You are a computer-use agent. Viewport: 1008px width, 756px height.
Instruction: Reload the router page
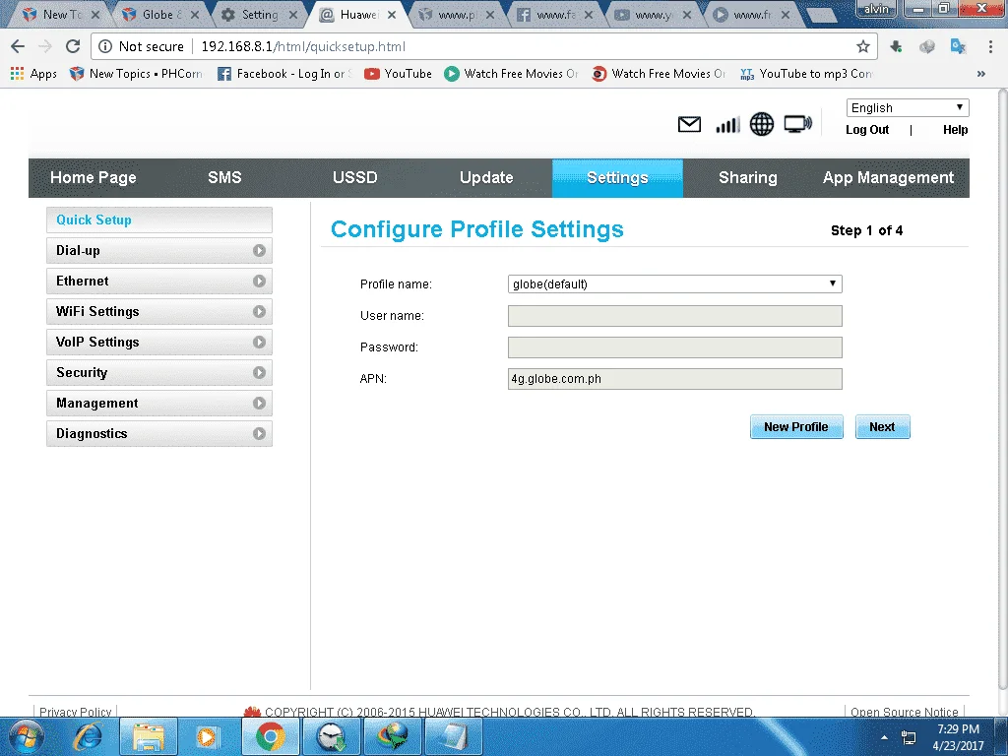pos(73,46)
